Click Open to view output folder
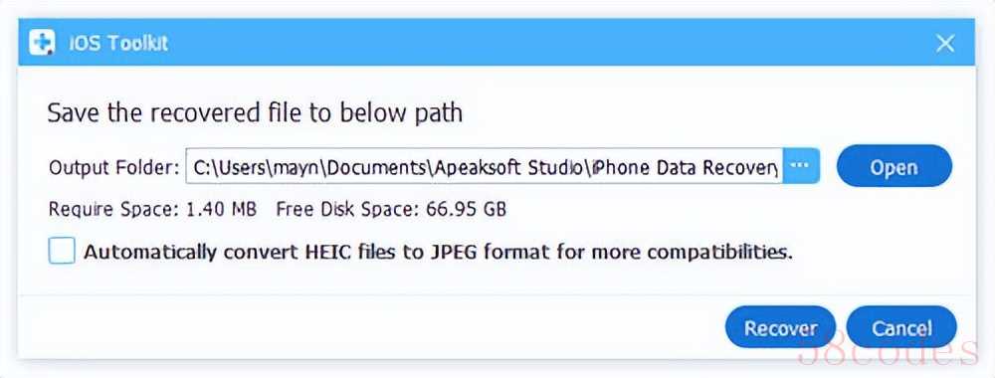Viewport: 995px width, 378px height. [895, 167]
